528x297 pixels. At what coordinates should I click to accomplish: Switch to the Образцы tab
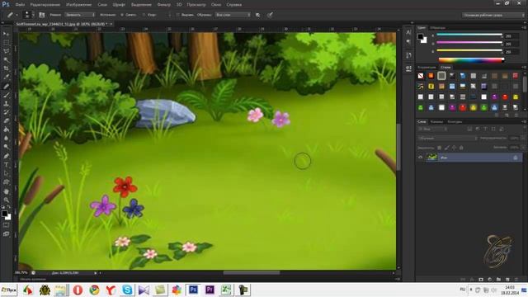[x=438, y=27]
